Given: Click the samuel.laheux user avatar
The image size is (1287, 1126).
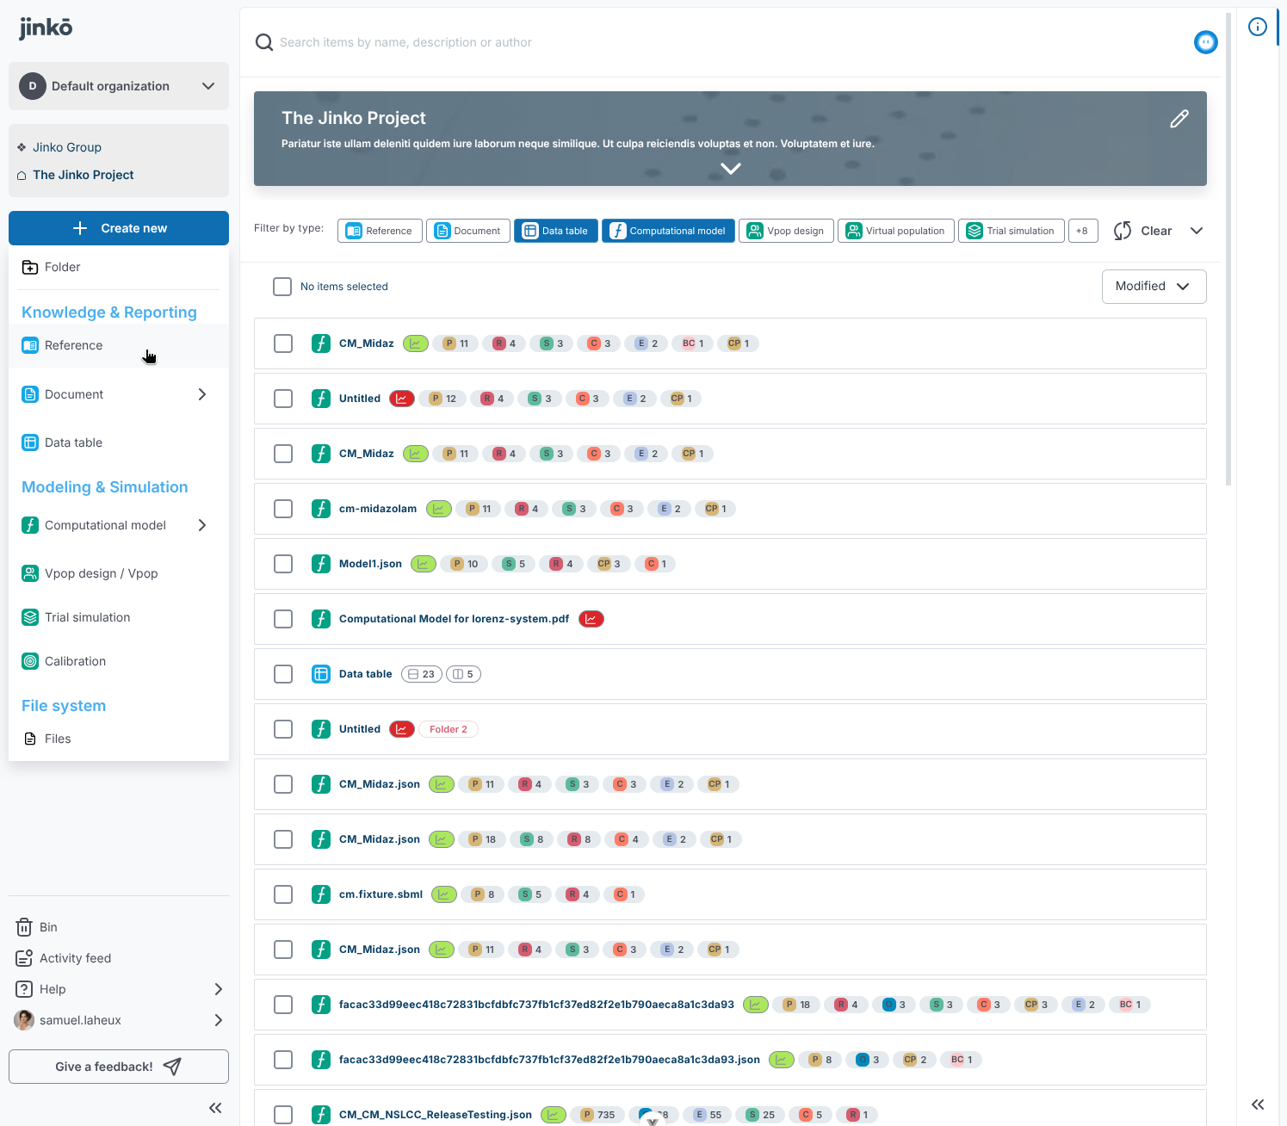Looking at the screenshot, I should click(24, 1020).
